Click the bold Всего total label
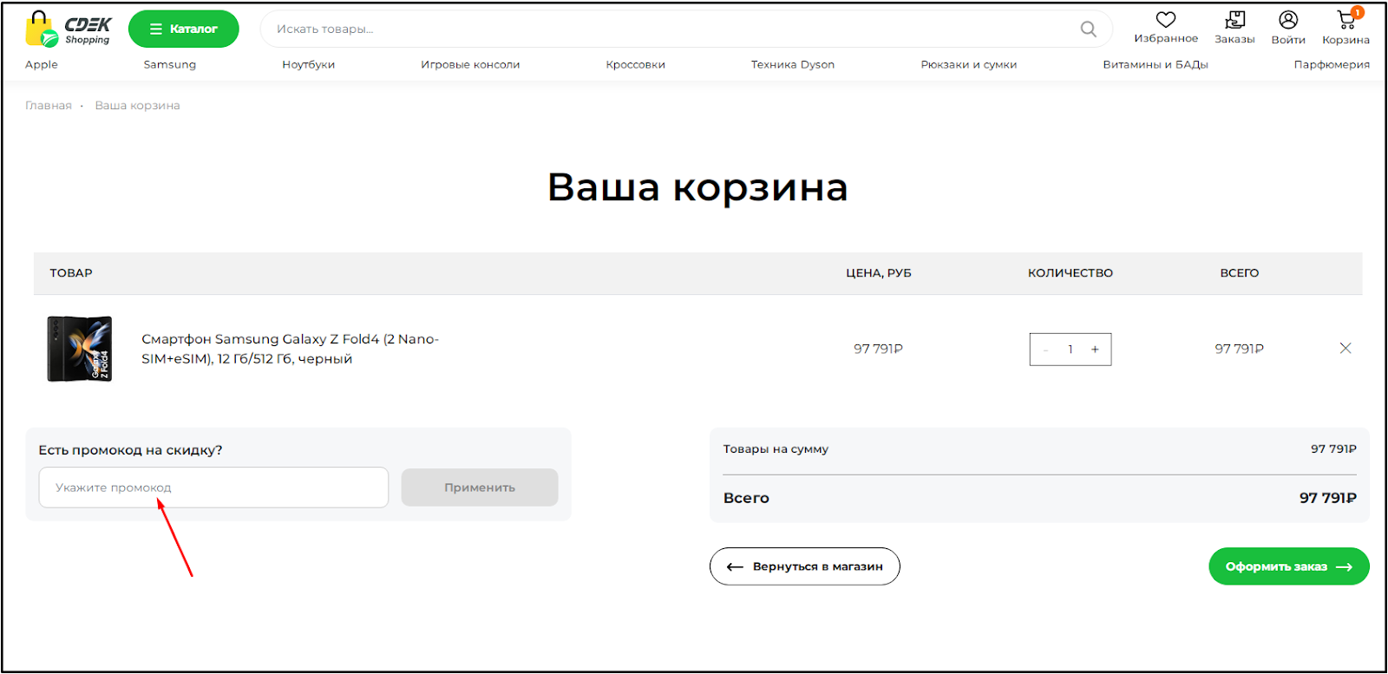Screen dimensions: 1388x674 746,498
